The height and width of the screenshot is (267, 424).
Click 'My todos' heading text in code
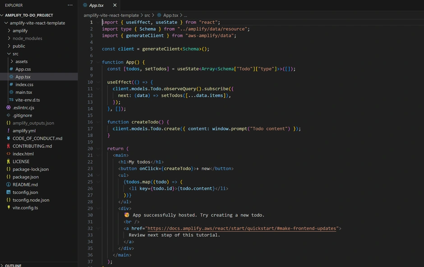tap(139, 162)
